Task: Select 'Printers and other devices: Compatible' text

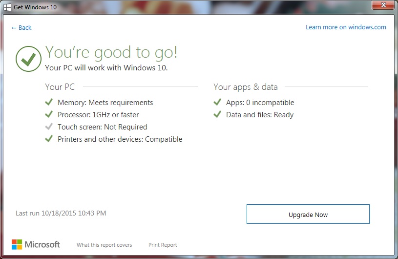Action: 120,139
